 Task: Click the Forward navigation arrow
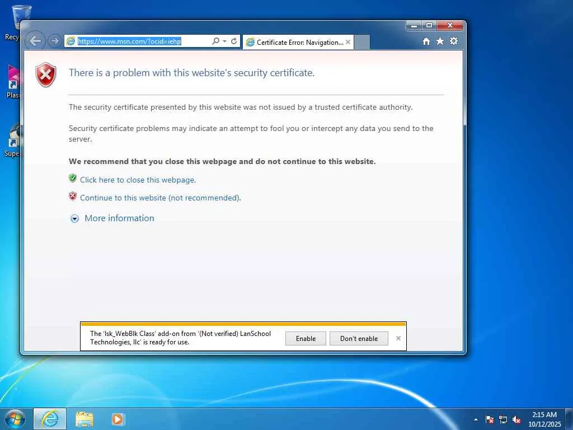[54, 41]
